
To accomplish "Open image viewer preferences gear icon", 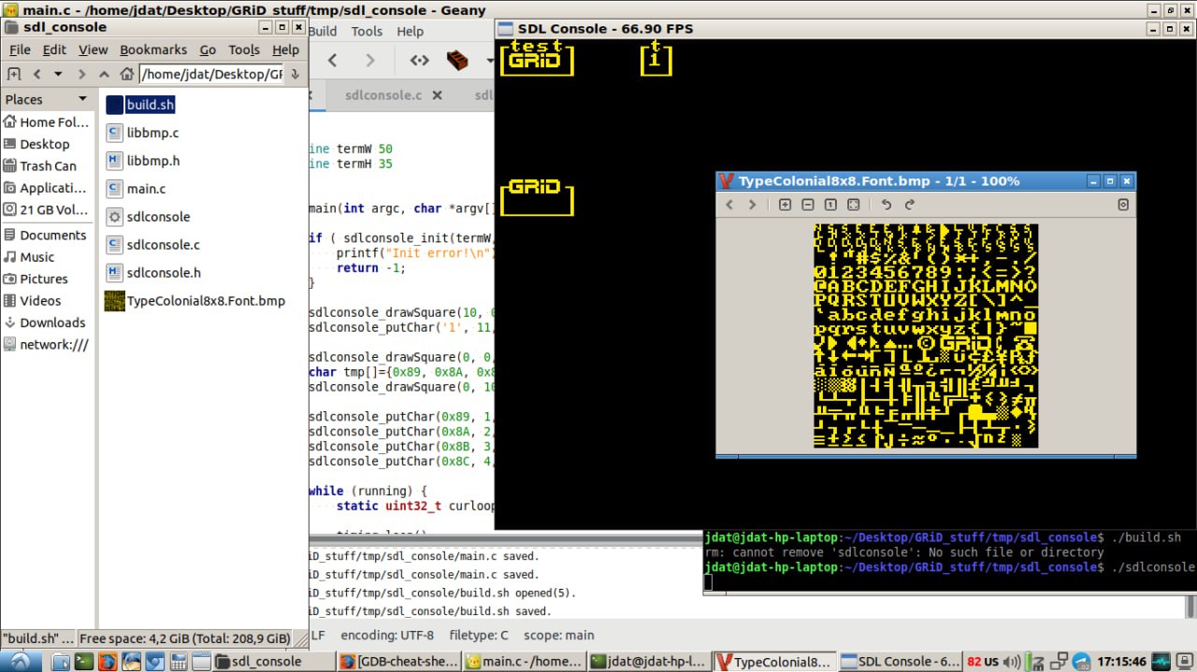I will 1123,205.
